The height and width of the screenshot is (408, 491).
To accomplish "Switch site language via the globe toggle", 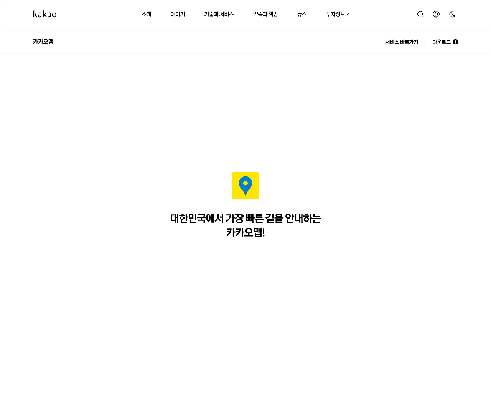I will click(x=436, y=14).
